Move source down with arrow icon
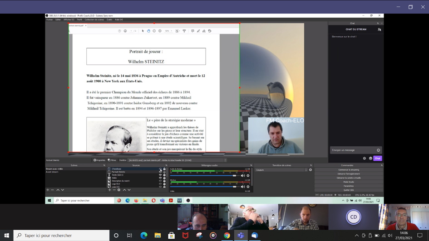 pos(129,190)
